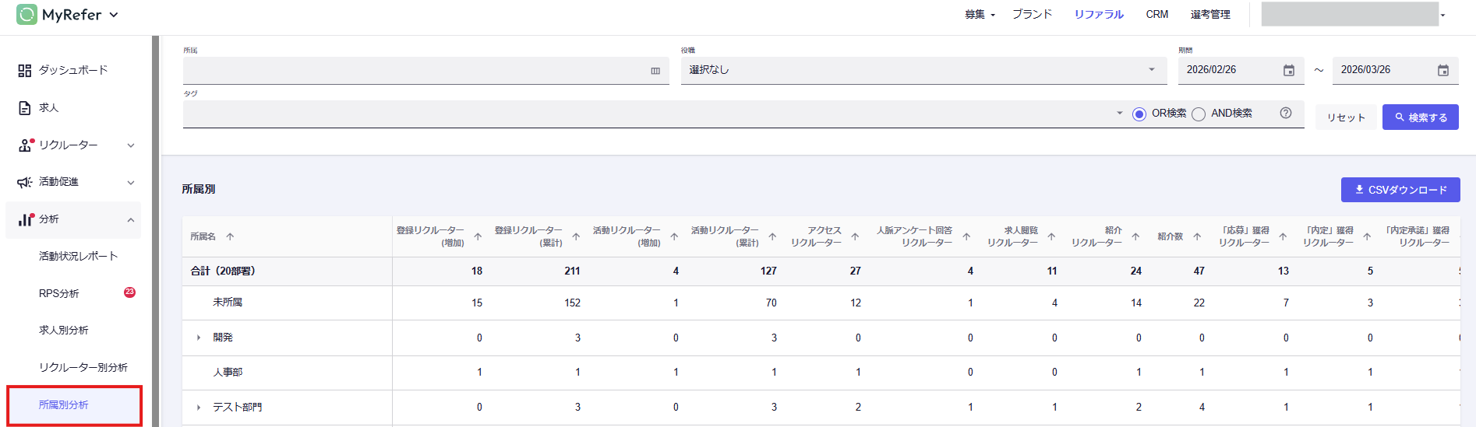Click the 求人 document icon in sidebar
This screenshot has width=1476, height=427.
(x=25, y=108)
